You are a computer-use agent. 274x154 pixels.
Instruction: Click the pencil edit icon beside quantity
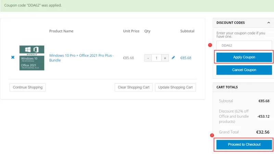click(173, 58)
